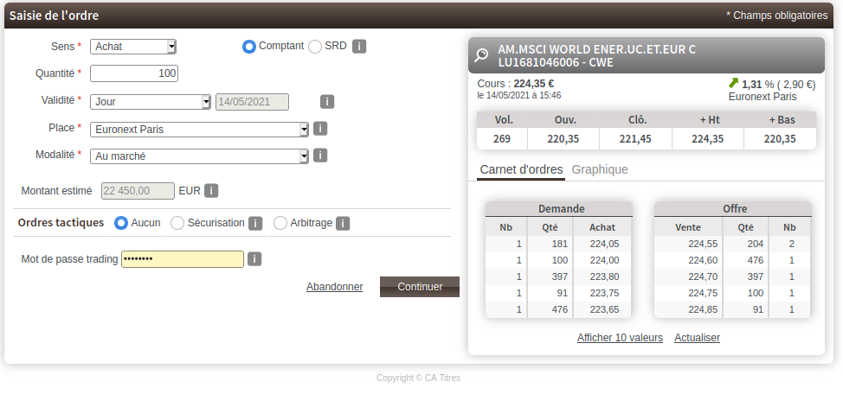Click Afficher 10 valeurs link
This screenshot has width=843, height=394.
click(x=620, y=338)
